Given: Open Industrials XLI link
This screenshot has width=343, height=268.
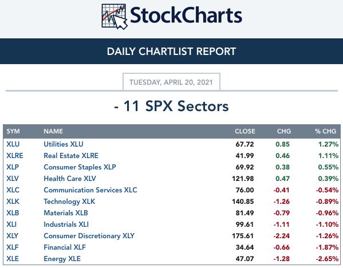Looking at the screenshot, I should (66, 224).
